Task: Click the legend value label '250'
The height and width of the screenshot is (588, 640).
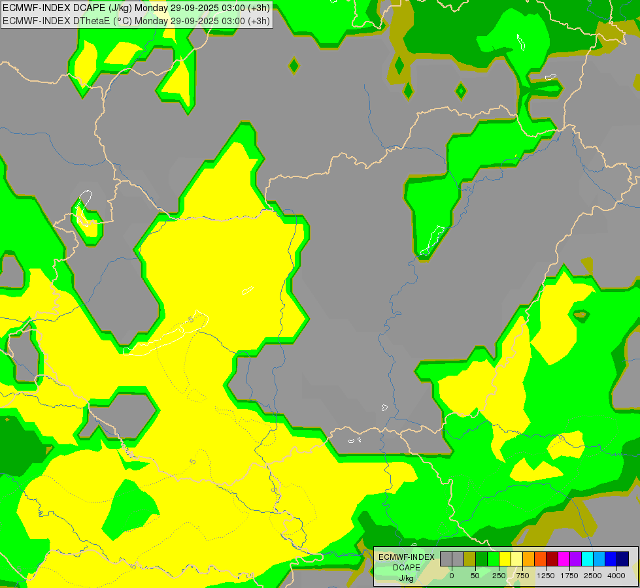Action: pos(499,576)
